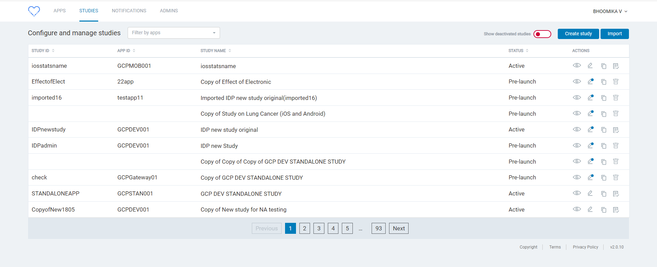
Task: Delete the imported16 study
Action: (x=616, y=98)
